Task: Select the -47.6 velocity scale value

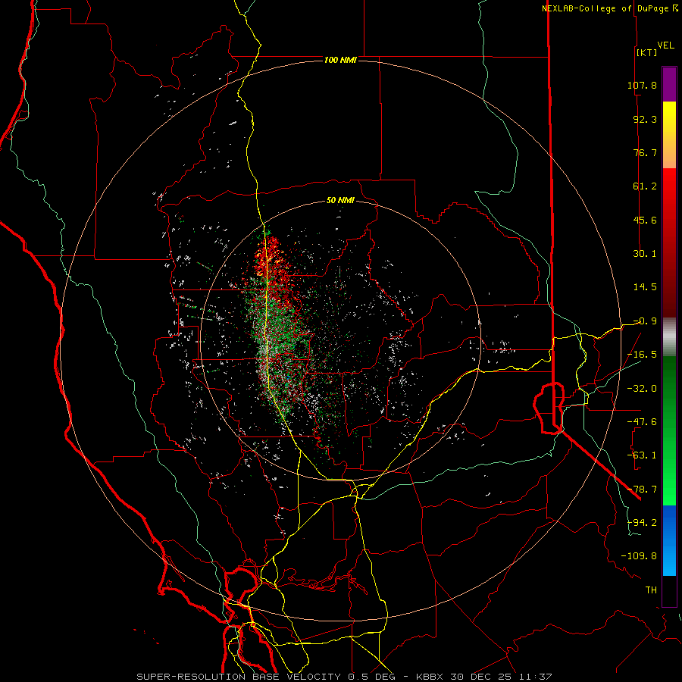Action: tap(642, 422)
